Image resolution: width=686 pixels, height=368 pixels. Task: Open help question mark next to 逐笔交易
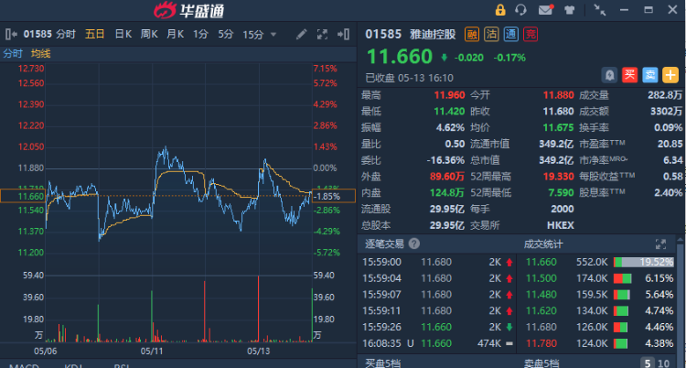point(413,244)
